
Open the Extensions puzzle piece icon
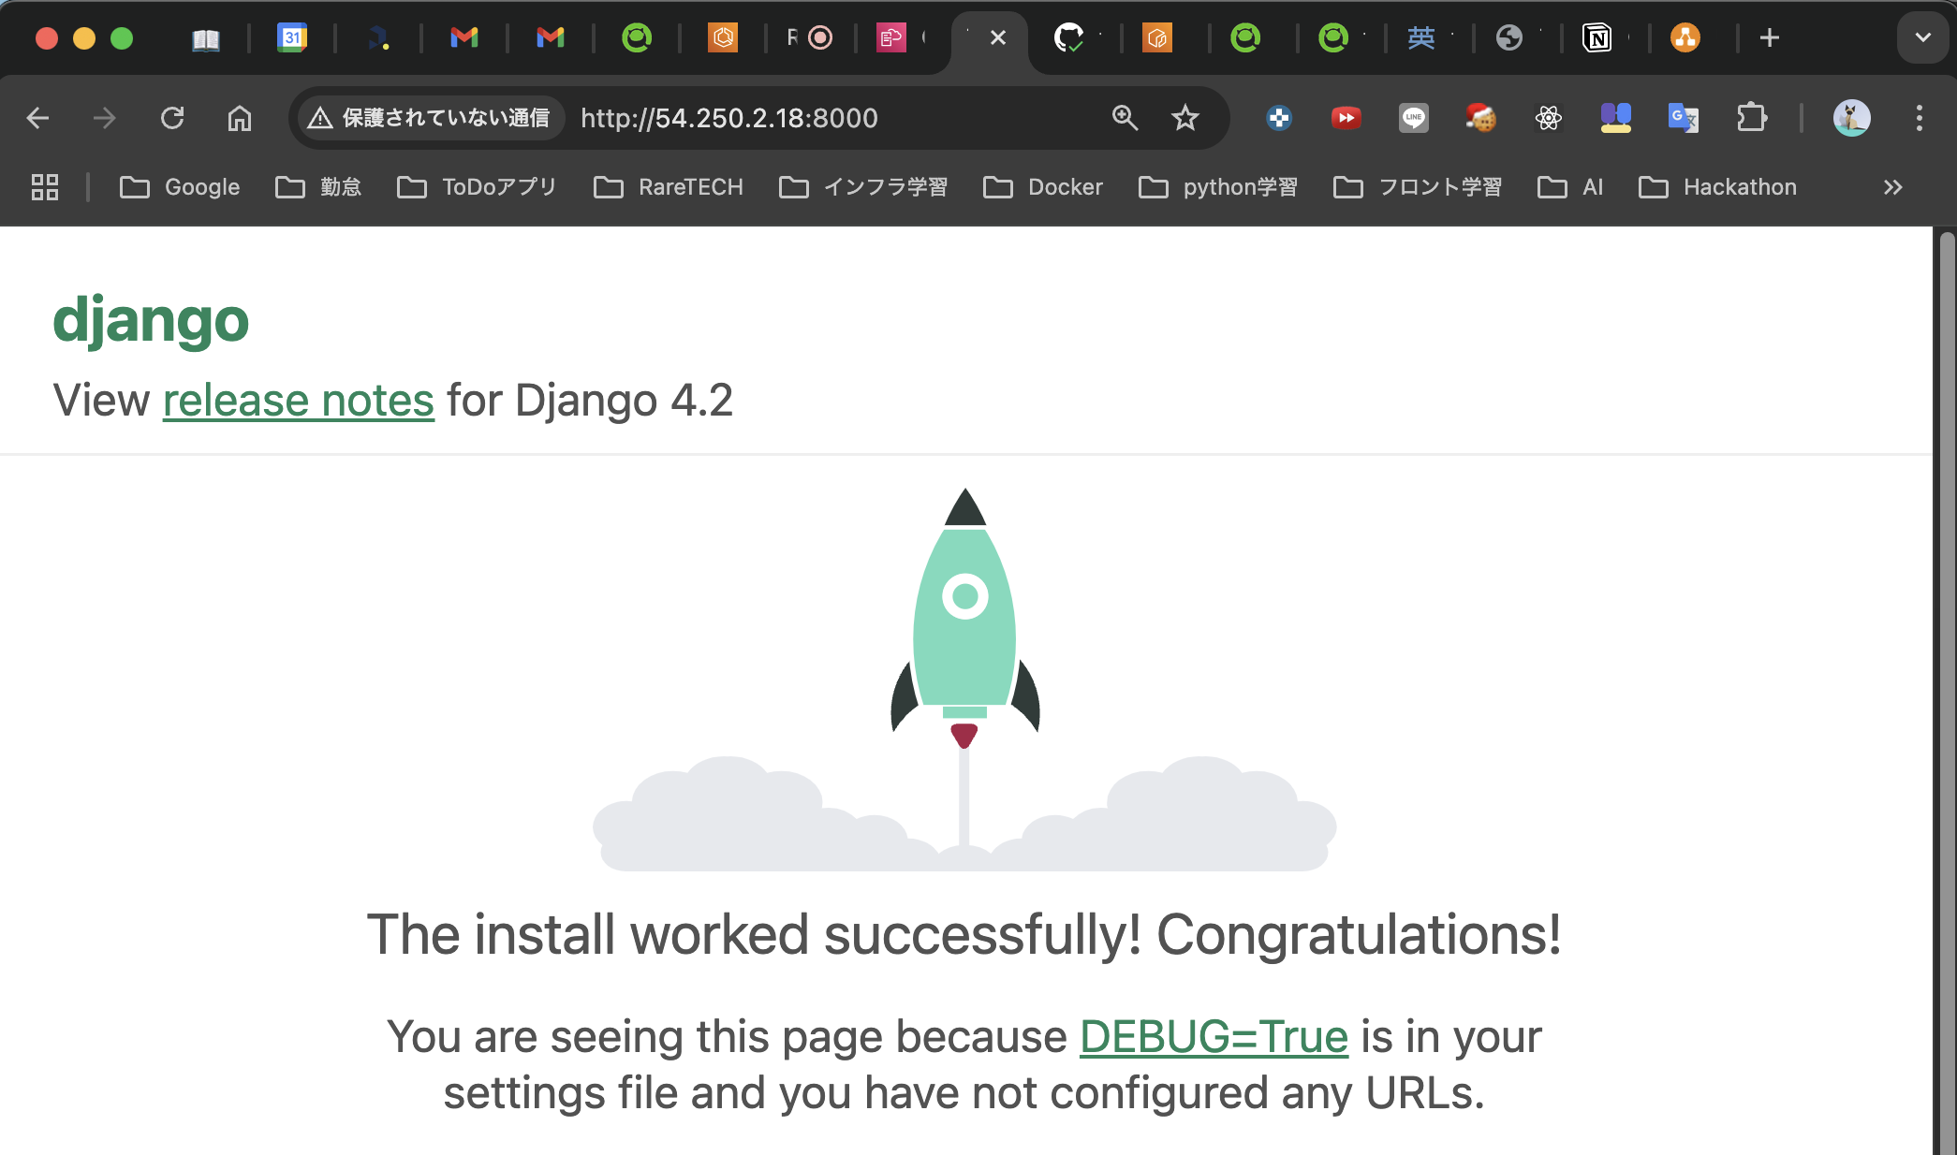(x=1751, y=118)
